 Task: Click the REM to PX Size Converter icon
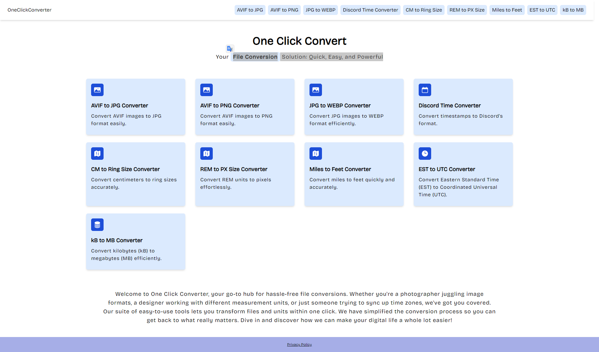click(207, 153)
